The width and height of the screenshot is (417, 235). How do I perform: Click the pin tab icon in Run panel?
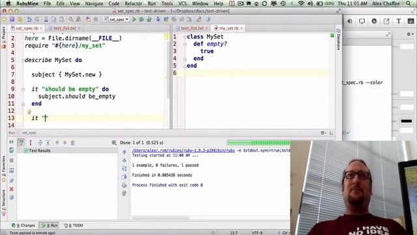click(12, 181)
